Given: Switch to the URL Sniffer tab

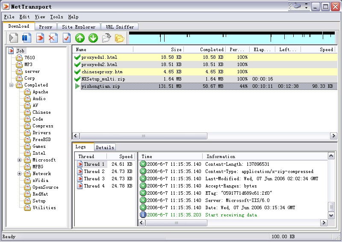Looking at the screenshot, I should (120, 27).
